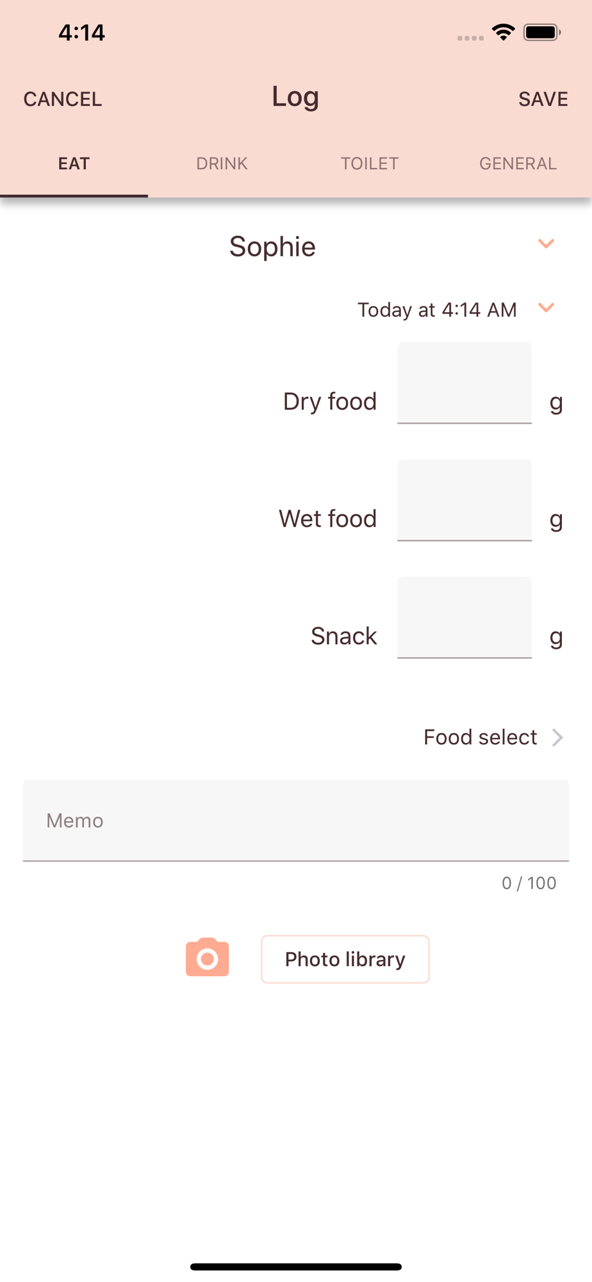Tap the Sophie pet name

[272, 247]
